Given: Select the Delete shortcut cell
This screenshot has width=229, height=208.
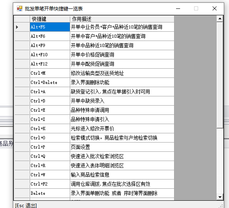Looking at the screenshot, I should [50, 193].
